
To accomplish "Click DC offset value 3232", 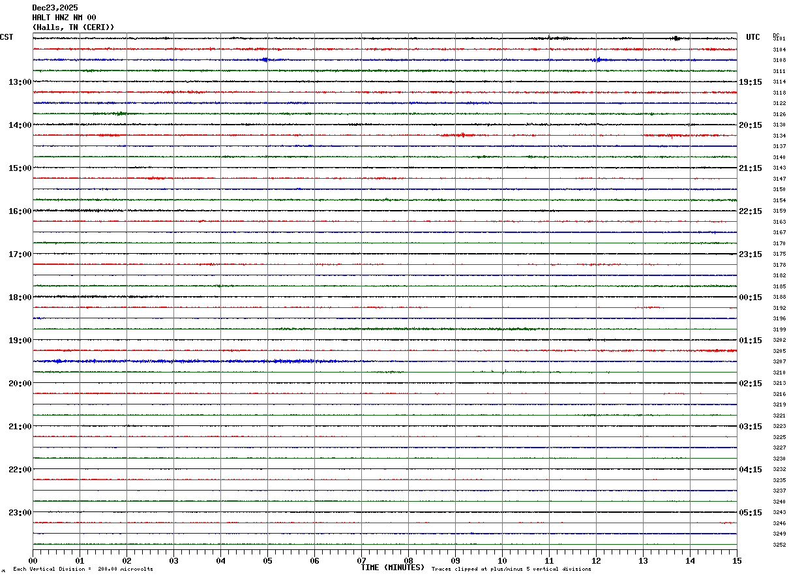I will point(779,469).
